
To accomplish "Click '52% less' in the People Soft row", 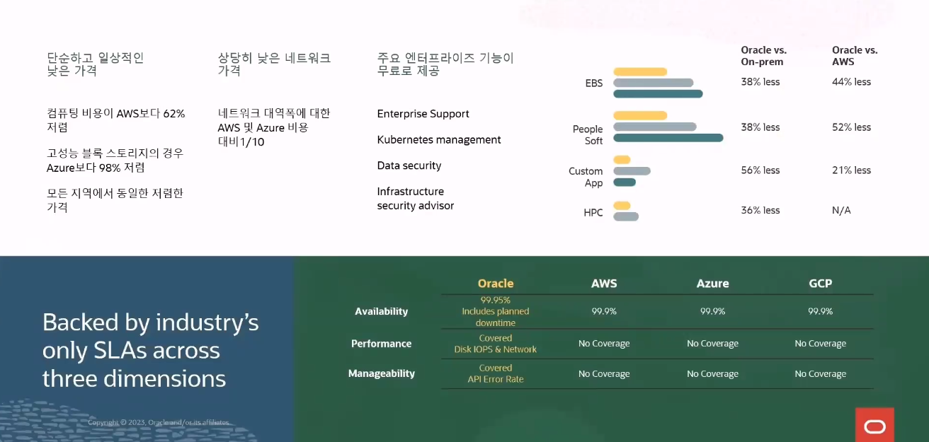I will (x=852, y=127).
